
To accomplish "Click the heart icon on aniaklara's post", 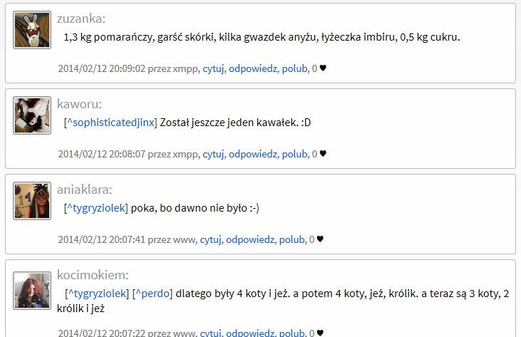I will (320, 239).
